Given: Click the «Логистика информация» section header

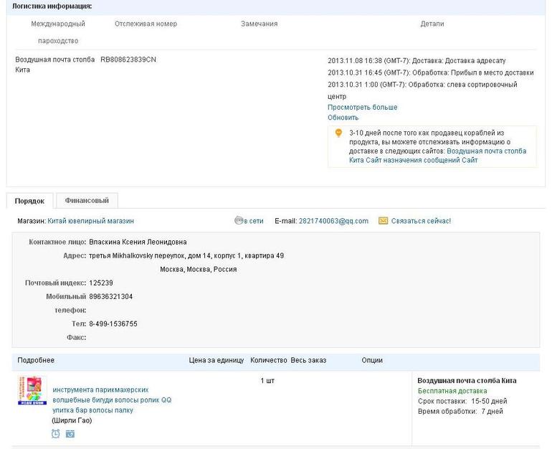Looking at the screenshot, I should (52, 6).
